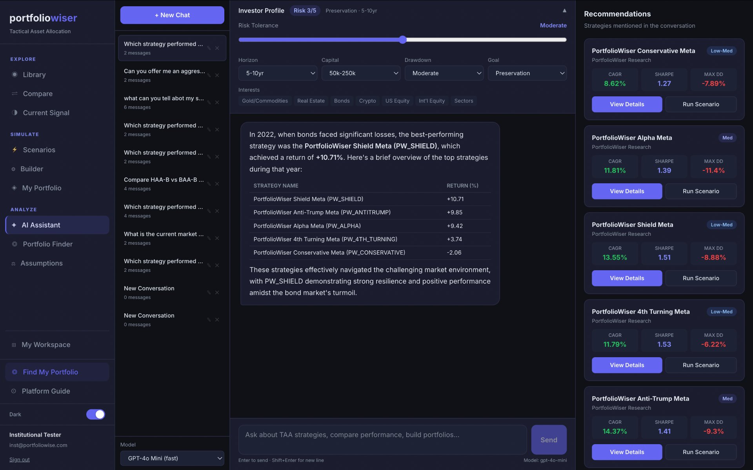
Task: Click the AI Assistant sparkle icon
Action: click(14, 225)
